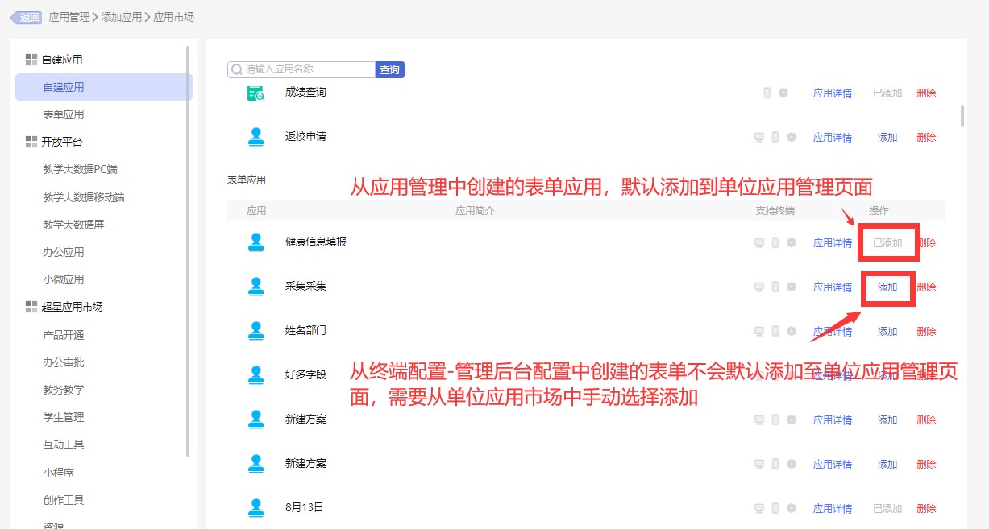
Task: Click the search magnifier icon in the input
Action: tap(237, 70)
